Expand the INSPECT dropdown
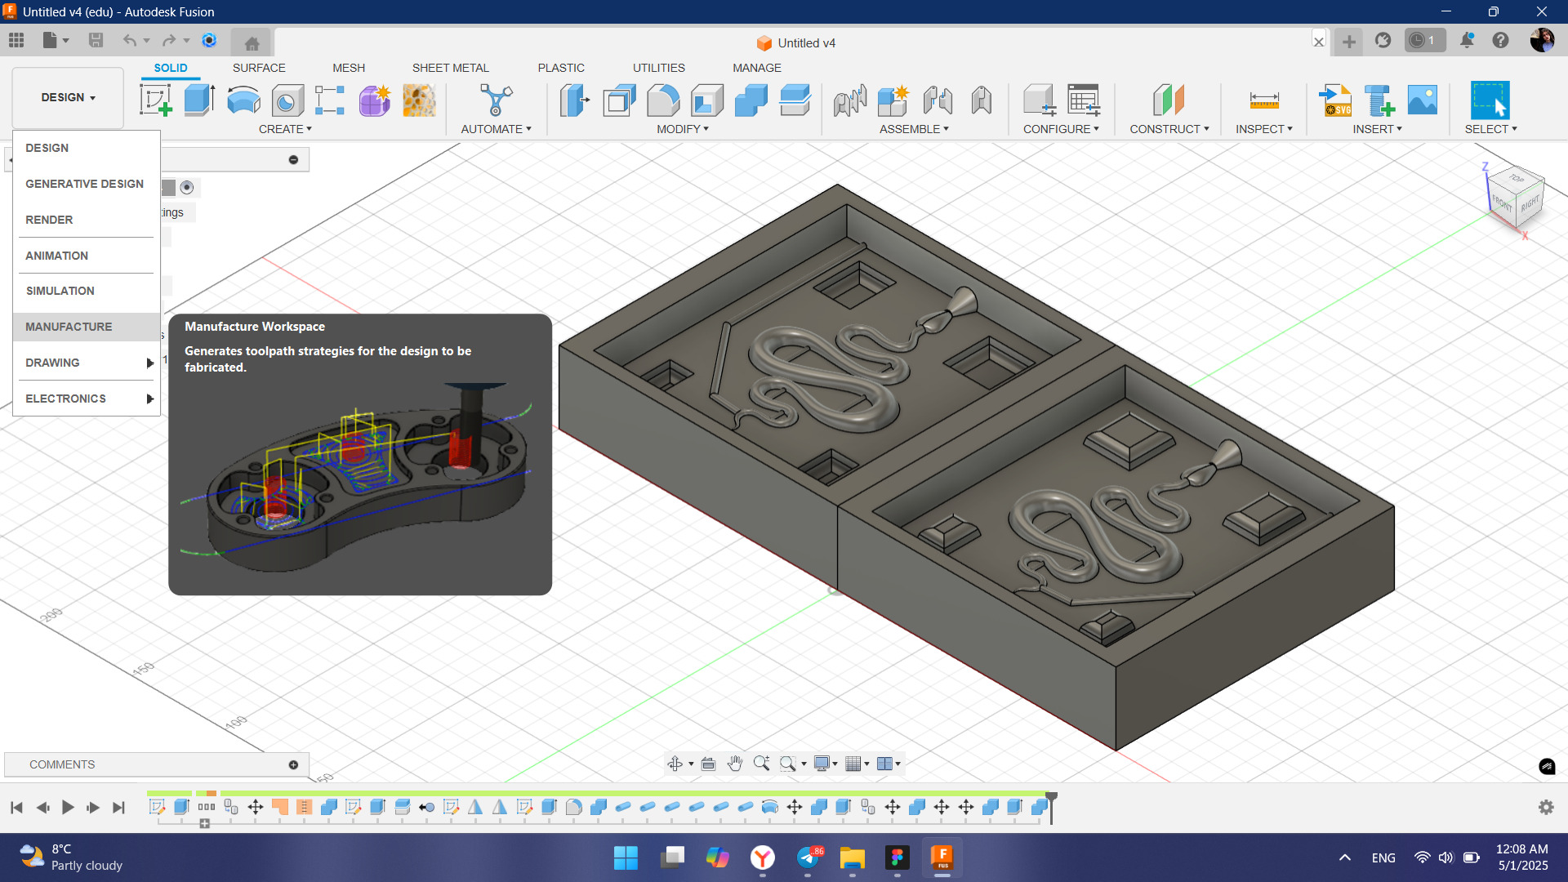 tap(1264, 129)
